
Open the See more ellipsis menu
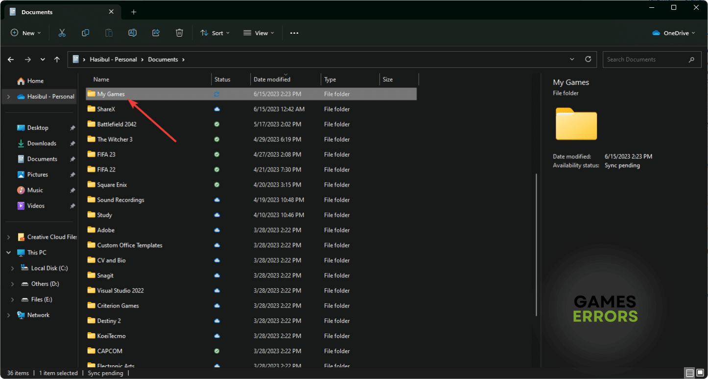[294, 33]
